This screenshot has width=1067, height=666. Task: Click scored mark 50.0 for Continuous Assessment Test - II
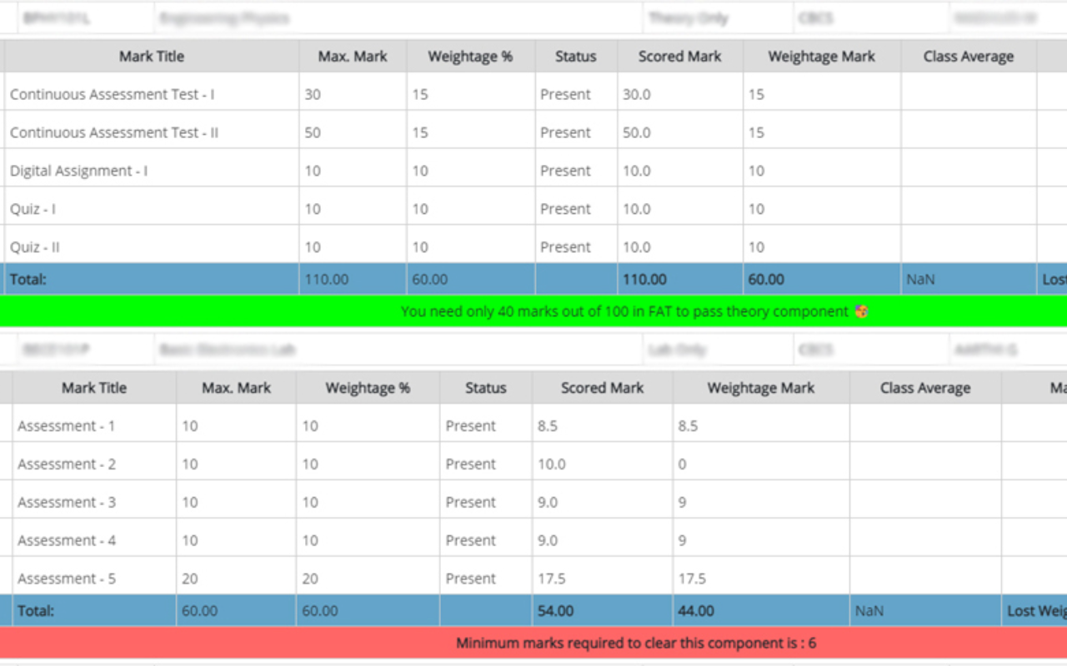tap(637, 133)
